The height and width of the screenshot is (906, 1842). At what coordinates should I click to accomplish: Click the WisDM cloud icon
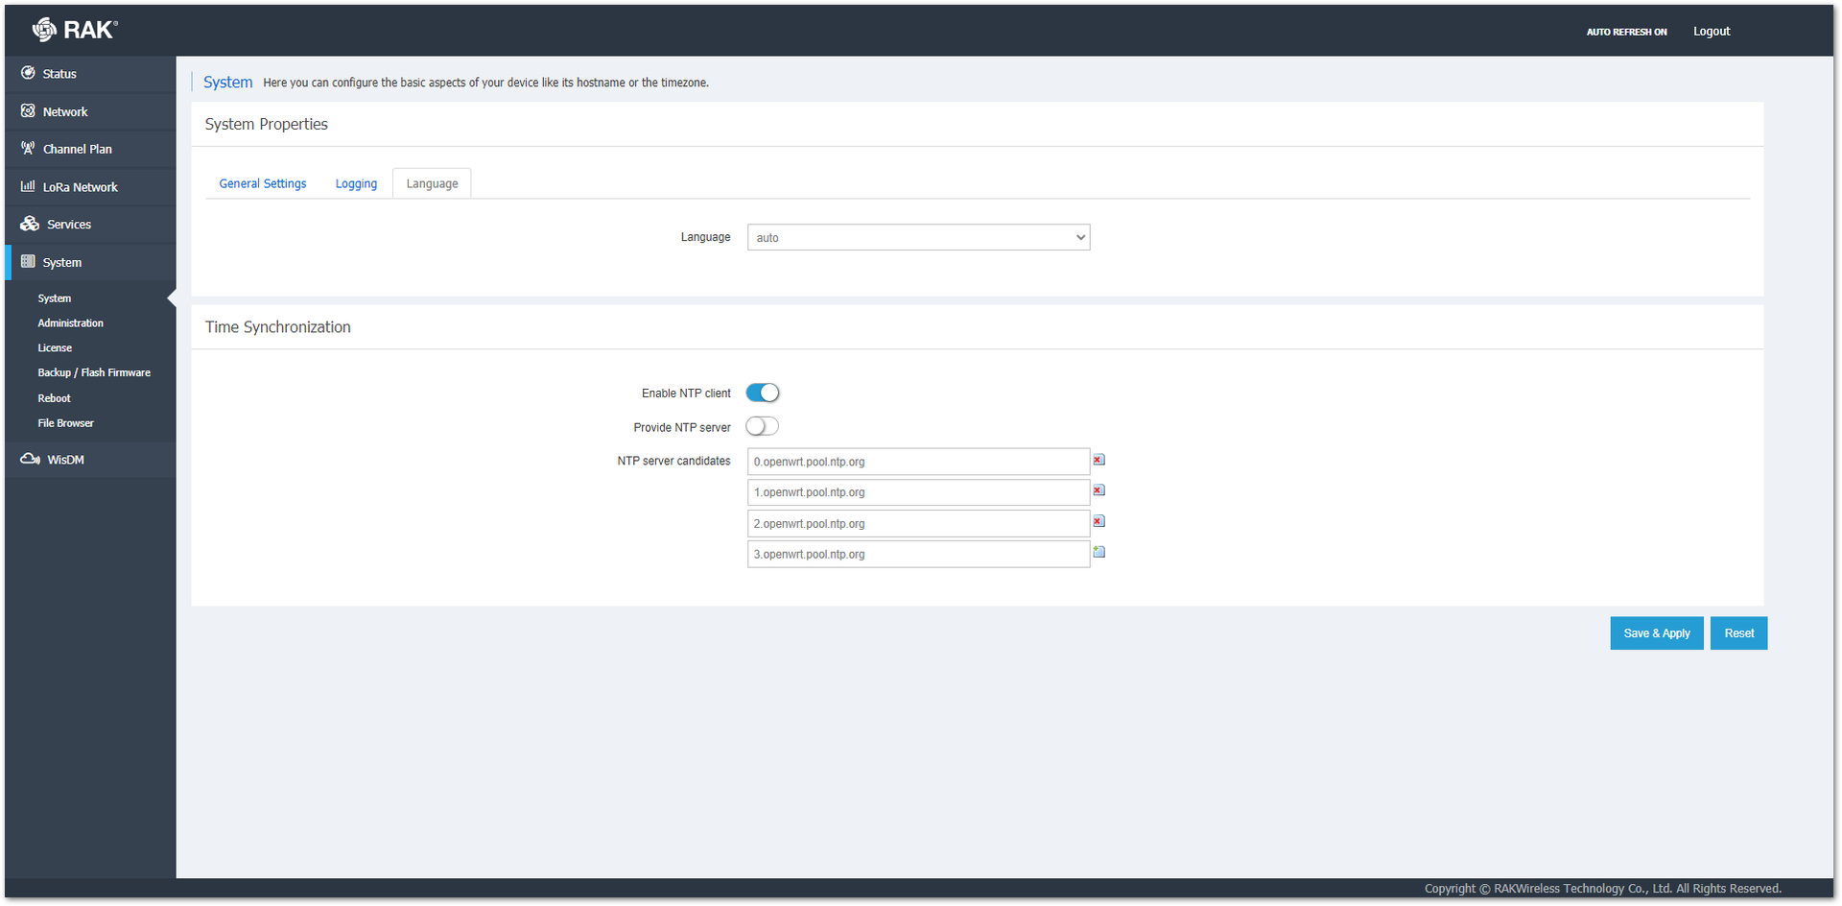(x=30, y=459)
